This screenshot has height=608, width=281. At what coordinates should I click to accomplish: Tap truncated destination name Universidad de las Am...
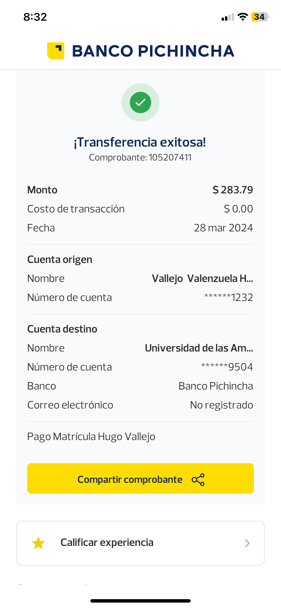tap(199, 348)
